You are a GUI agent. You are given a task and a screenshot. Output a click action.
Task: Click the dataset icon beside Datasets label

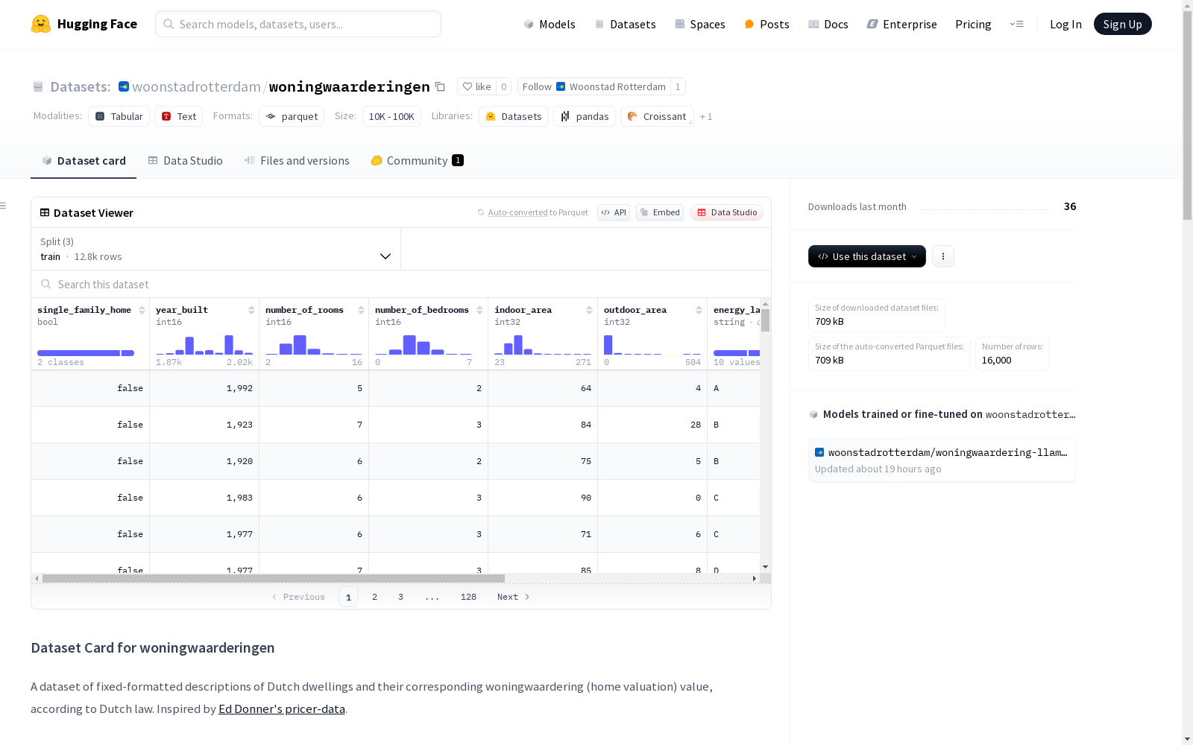point(38,87)
